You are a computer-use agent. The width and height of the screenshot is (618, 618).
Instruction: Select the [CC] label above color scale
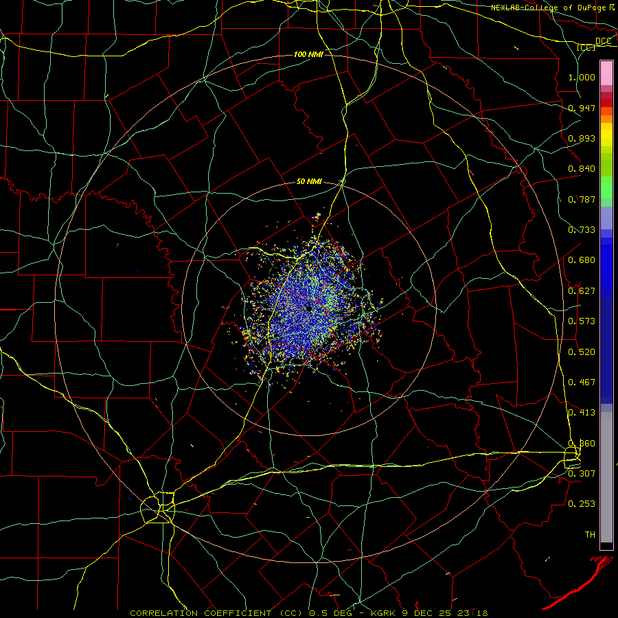(586, 47)
